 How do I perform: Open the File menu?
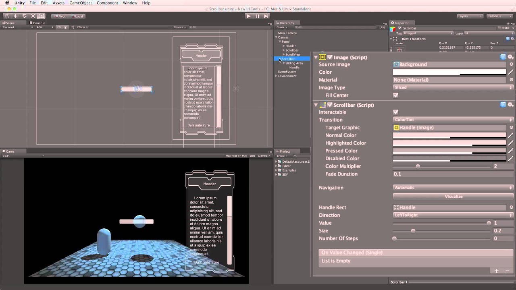pos(33,3)
